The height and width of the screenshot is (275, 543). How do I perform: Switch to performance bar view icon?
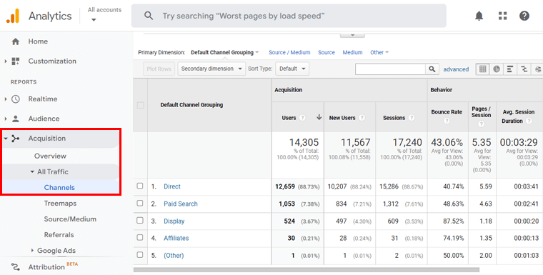[x=509, y=69]
